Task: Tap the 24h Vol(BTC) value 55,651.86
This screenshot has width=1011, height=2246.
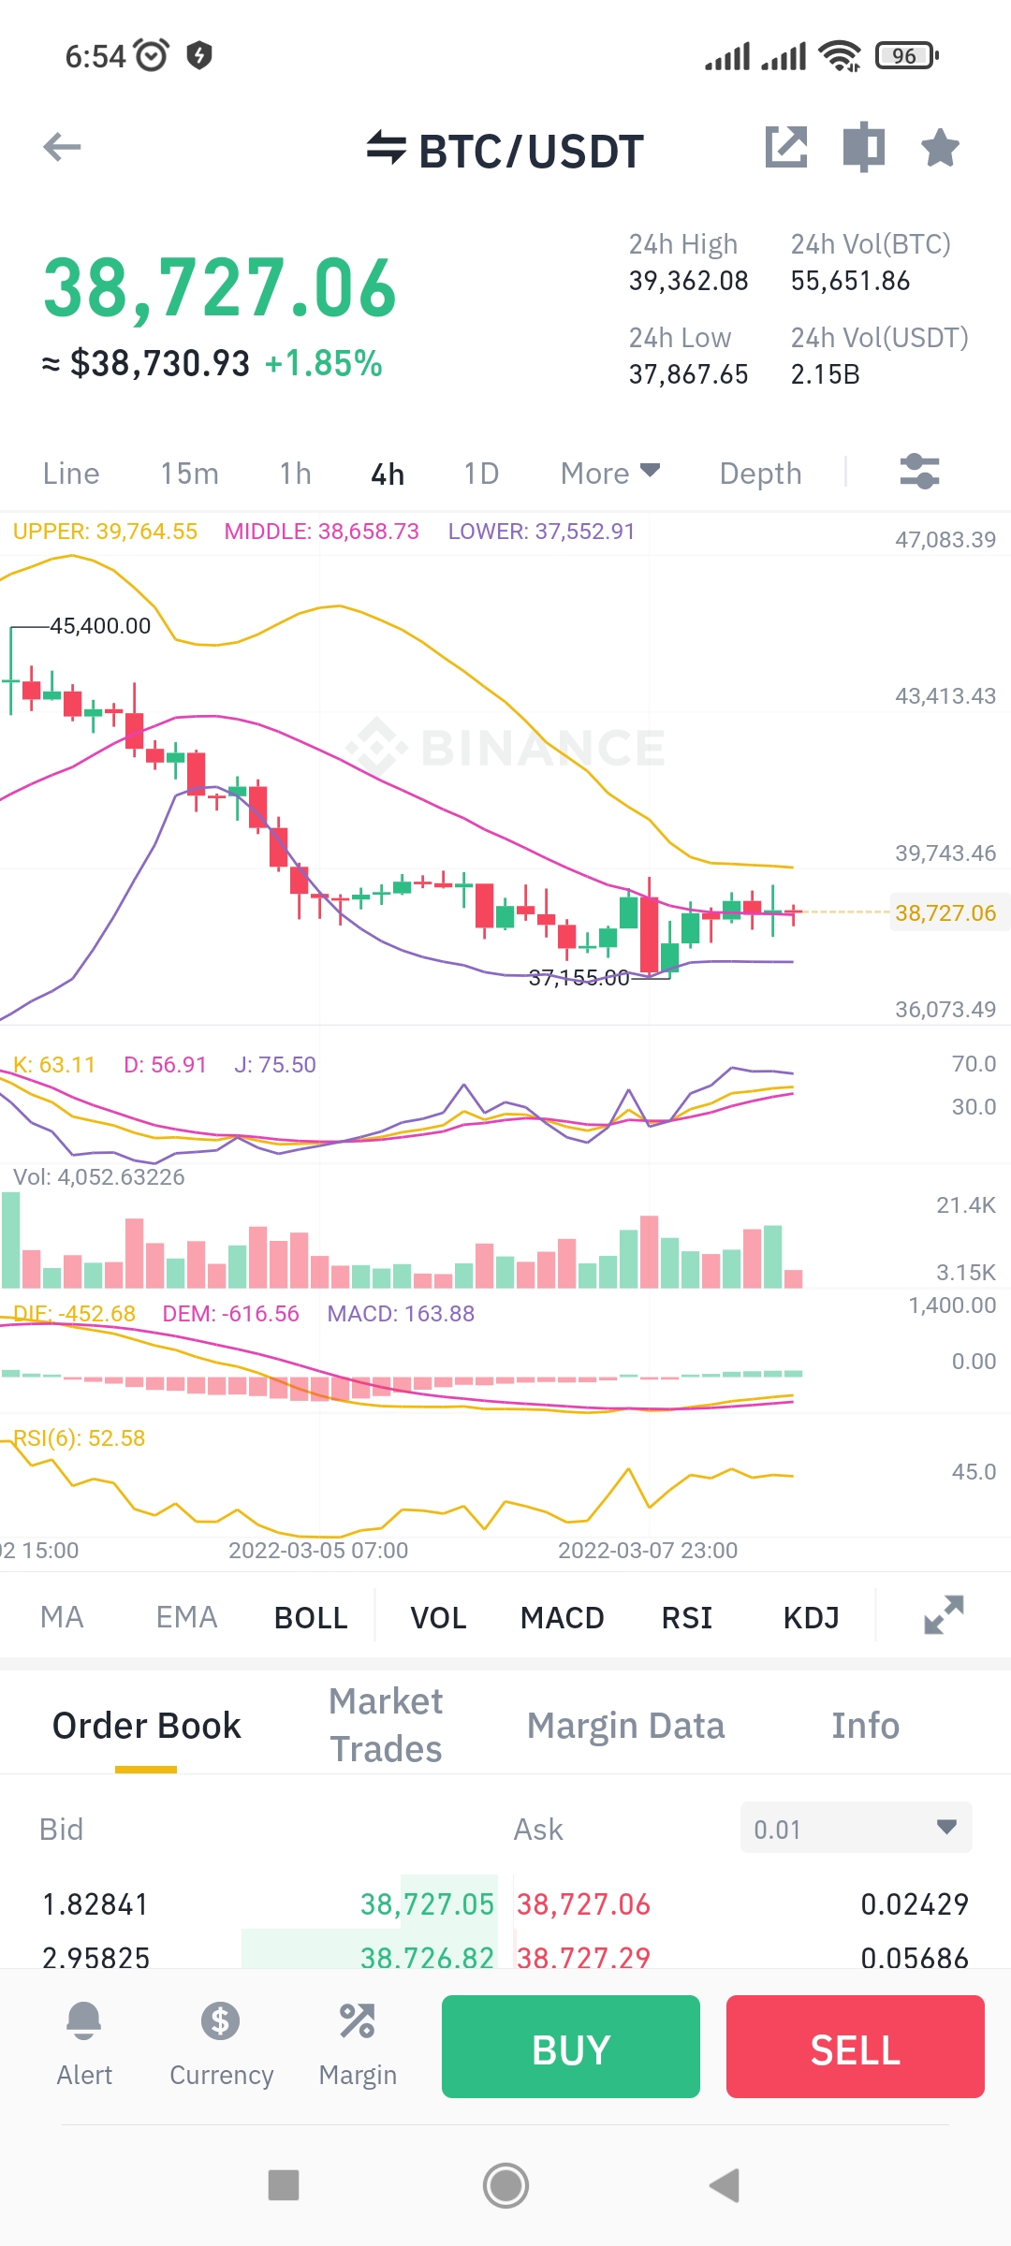Action: [850, 281]
